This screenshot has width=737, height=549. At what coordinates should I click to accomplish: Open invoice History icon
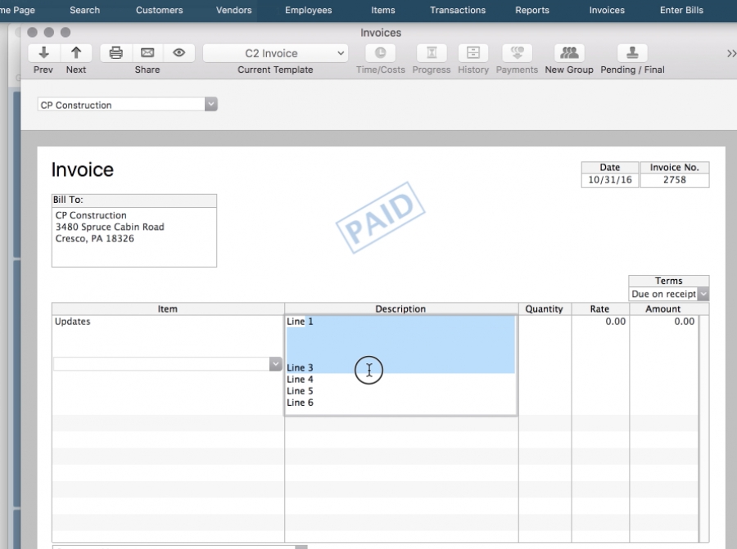pyautogui.click(x=472, y=52)
